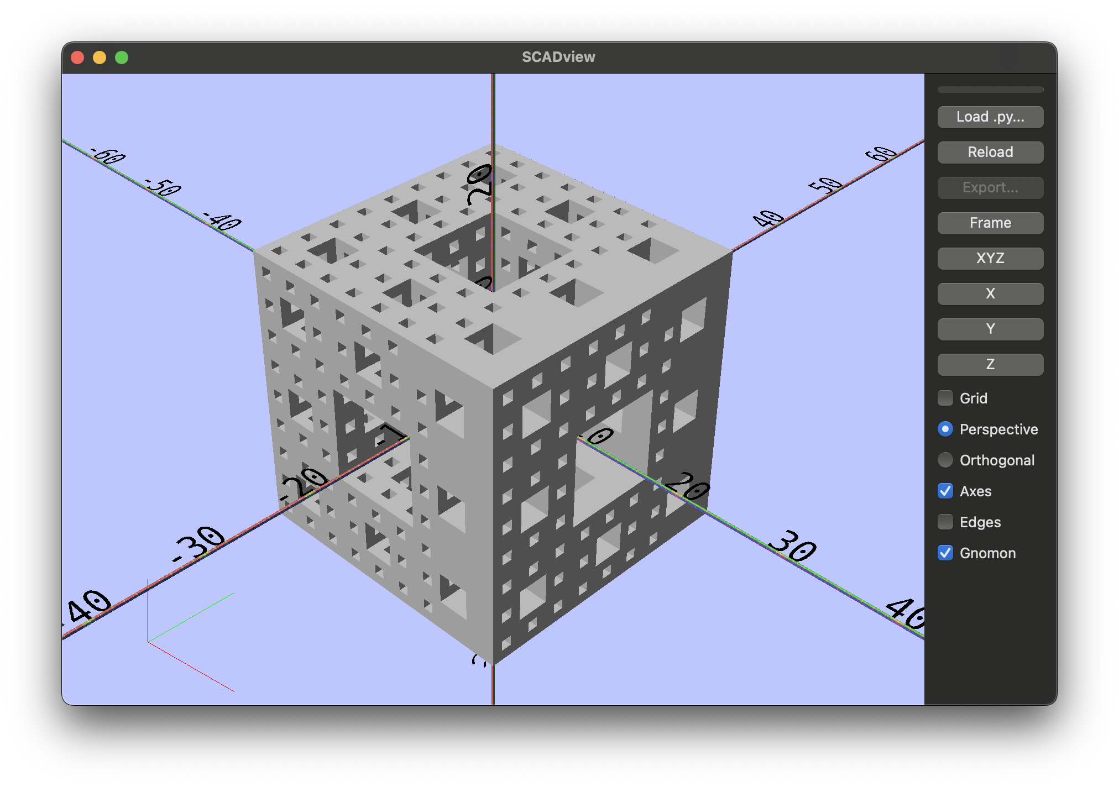The image size is (1119, 787).
Task: Select the Perspective radio button
Action: pos(945,429)
